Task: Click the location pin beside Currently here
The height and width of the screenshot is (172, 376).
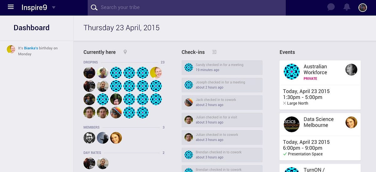Action: point(125,52)
